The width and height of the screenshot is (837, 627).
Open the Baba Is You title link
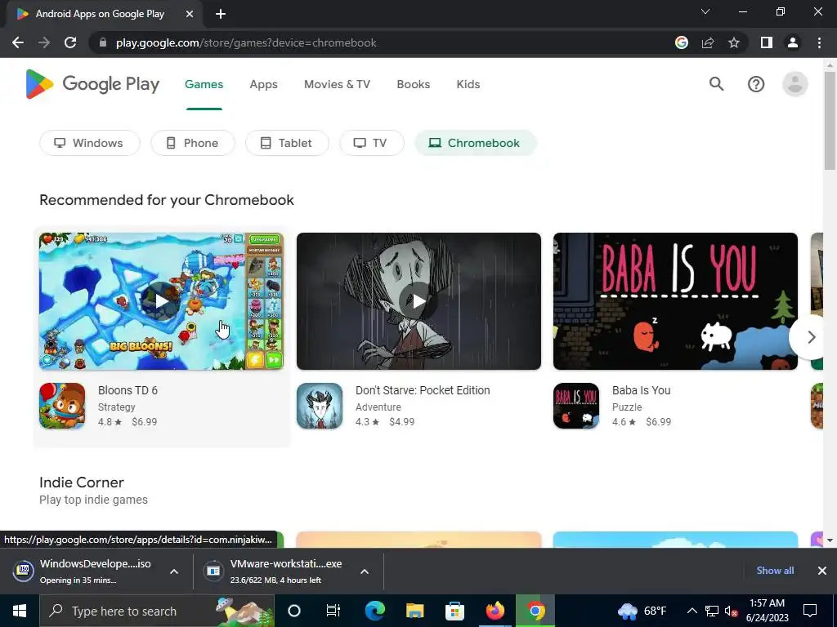(641, 390)
